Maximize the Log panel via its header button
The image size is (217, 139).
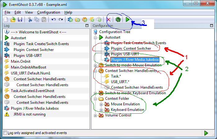tap(87, 26)
